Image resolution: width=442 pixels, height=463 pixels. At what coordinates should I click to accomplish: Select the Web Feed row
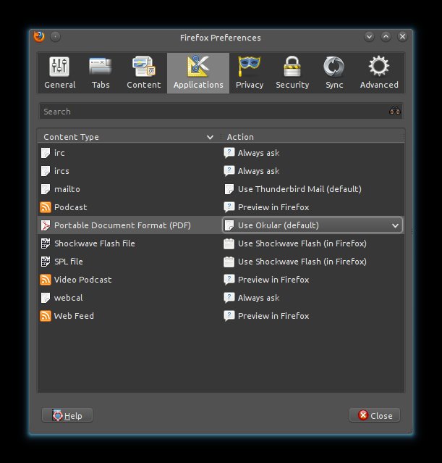point(221,316)
